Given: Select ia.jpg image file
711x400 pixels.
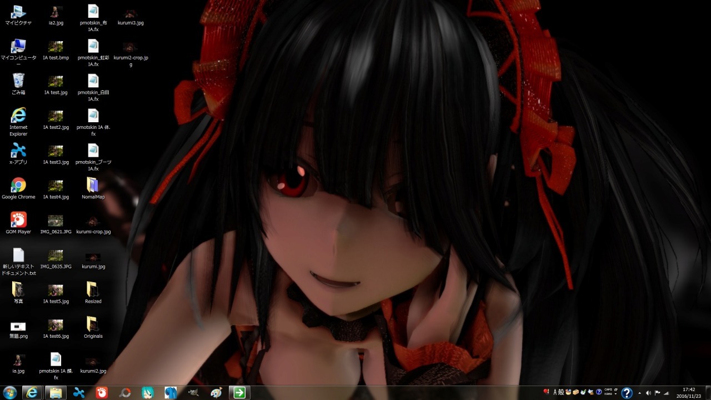Looking at the screenshot, I should pyautogui.click(x=18, y=363).
